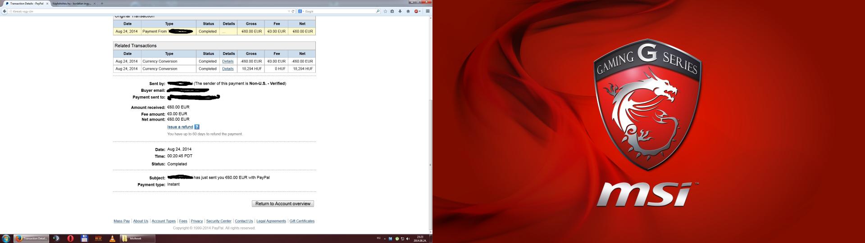Open the downloads arrow icon
The image size is (865, 243).
pyautogui.click(x=400, y=11)
